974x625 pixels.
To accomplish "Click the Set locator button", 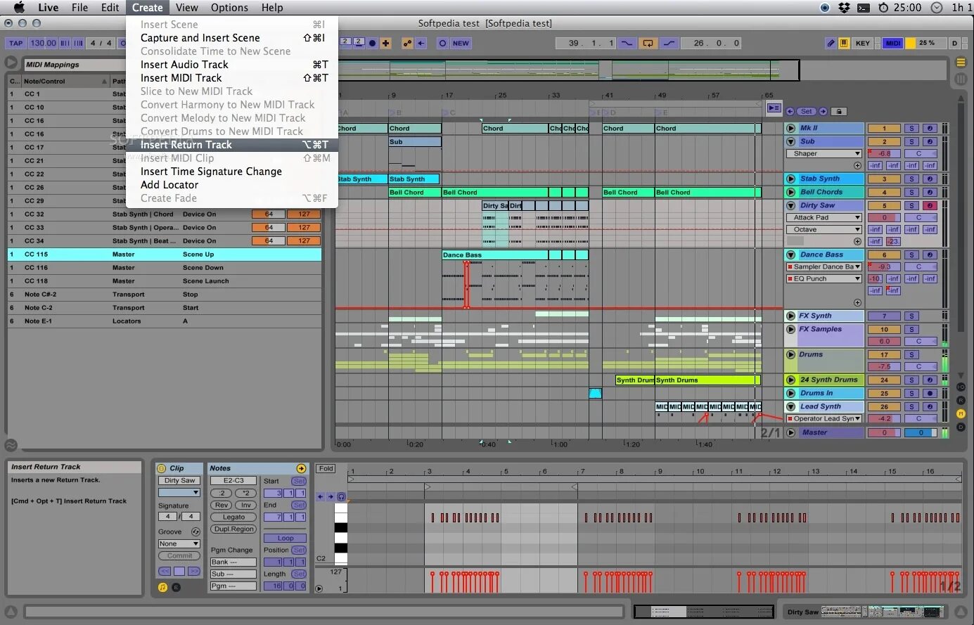I will tap(806, 111).
